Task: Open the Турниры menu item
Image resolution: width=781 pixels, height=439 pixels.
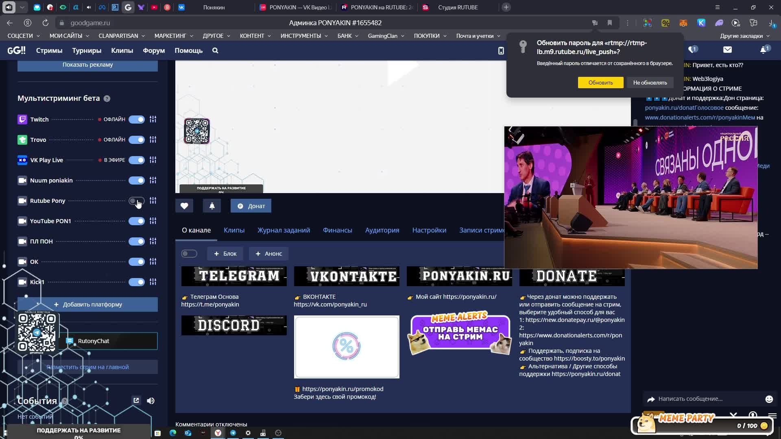Action: tap(87, 51)
